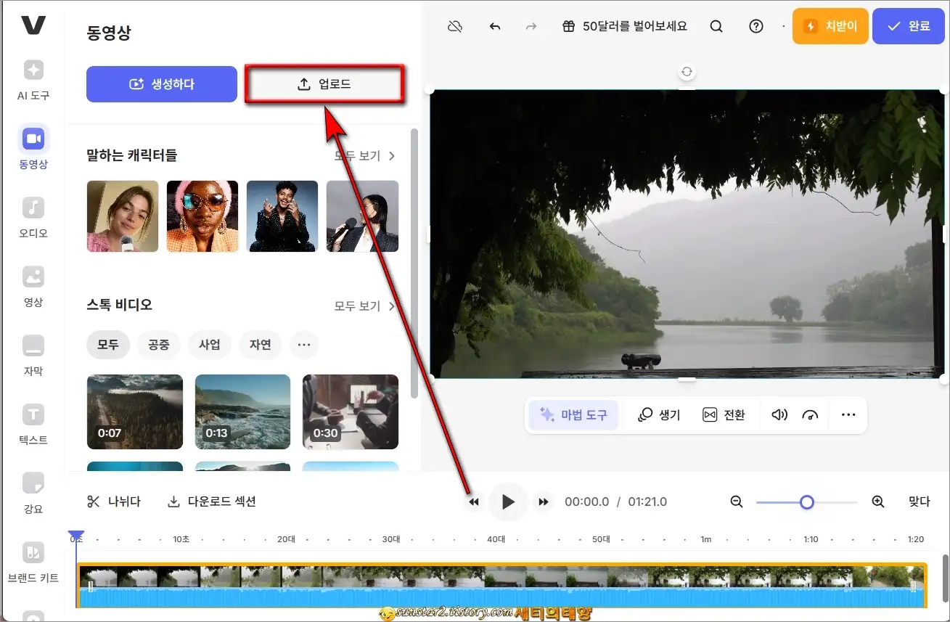Select the 사업 stock video filter chip

210,345
